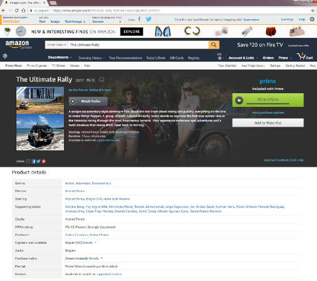Expand the Departments menu
The image size is (317, 281).
(x=60, y=57)
